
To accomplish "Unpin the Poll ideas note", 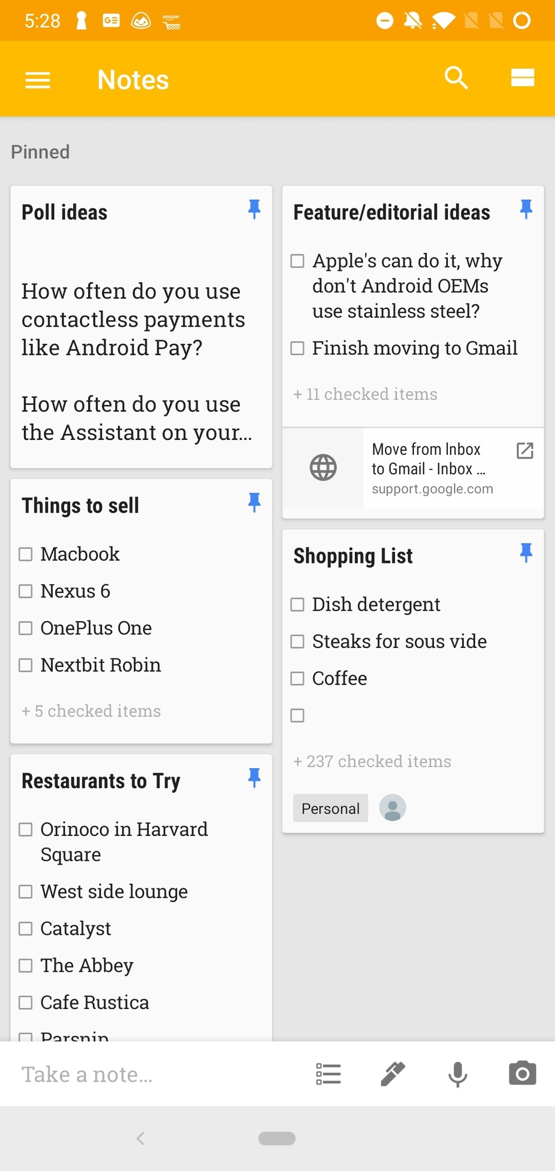I will pos(254,209).
